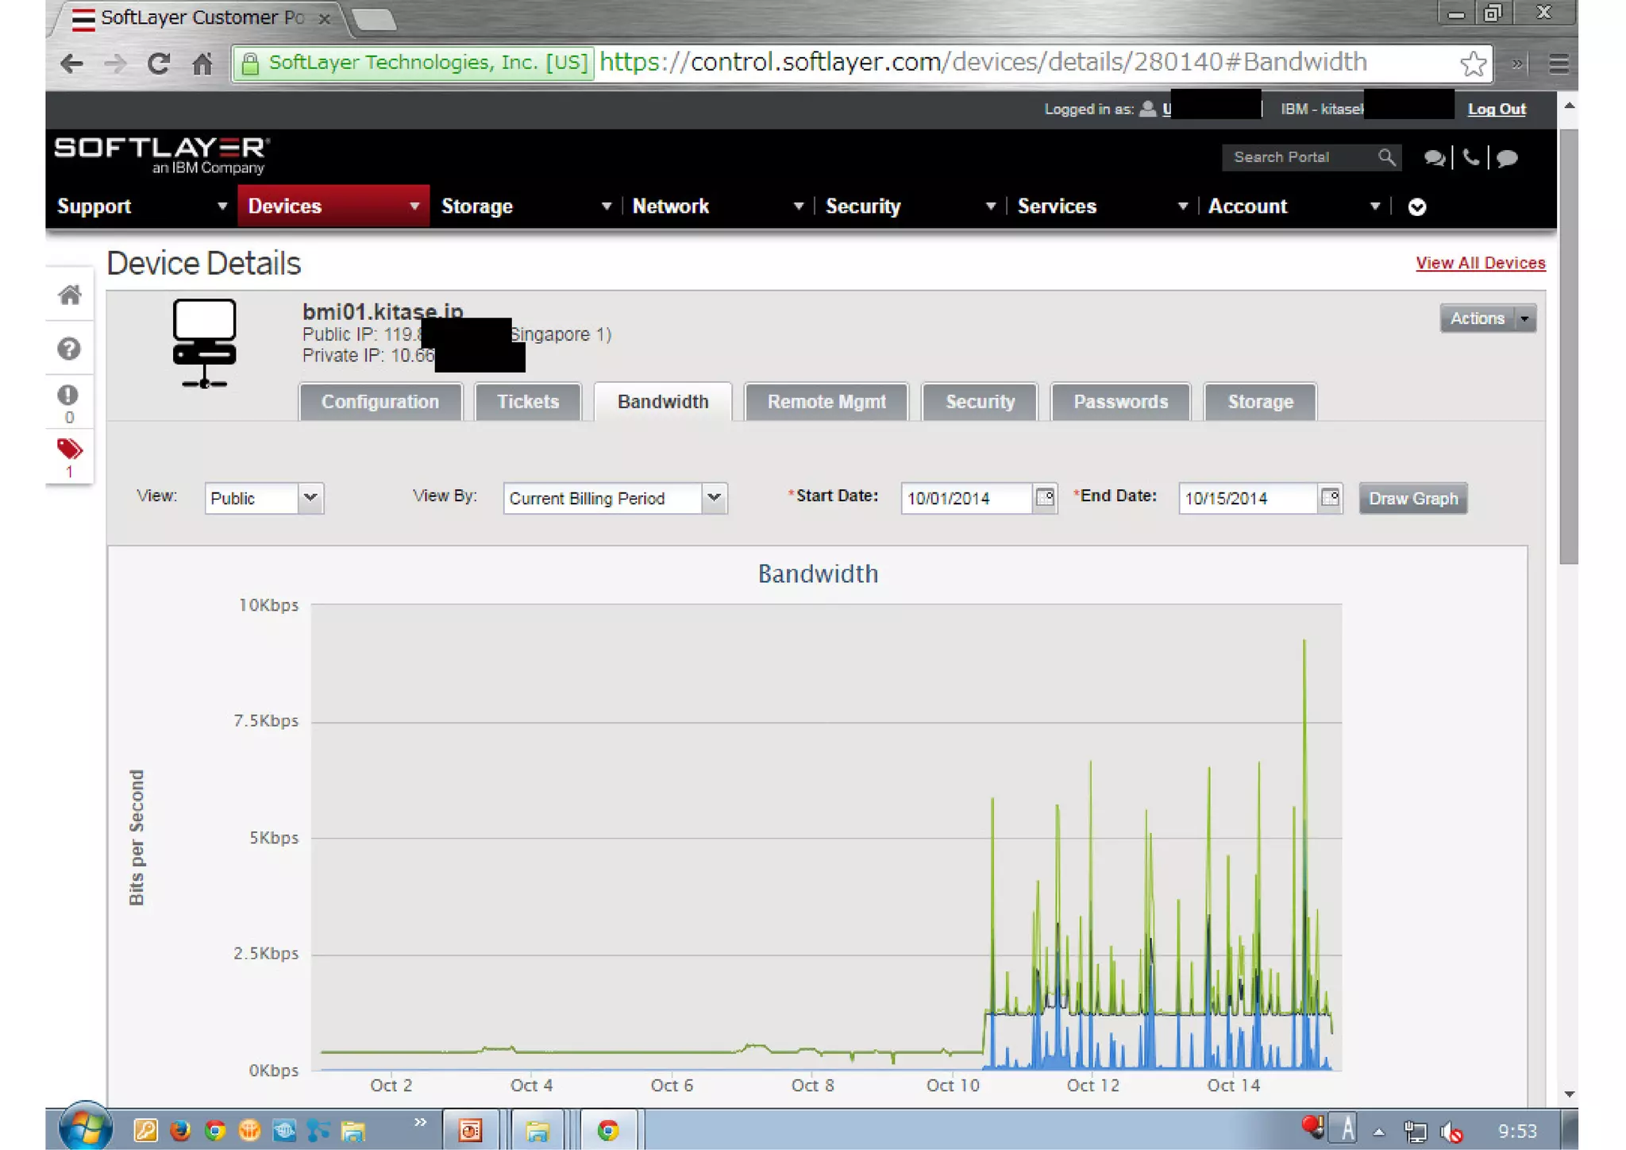Click the browser reload icon
Image resolution: width=1626 pixels, height=1150 pixels.
[x=159, y=64]
